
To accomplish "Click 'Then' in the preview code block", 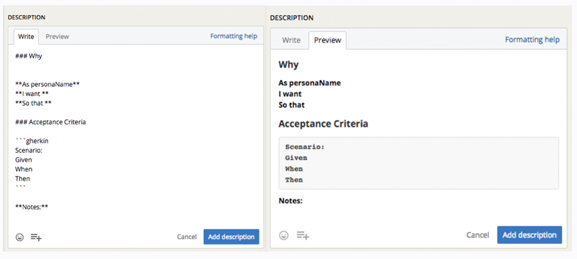I will (x=294, y=180).
